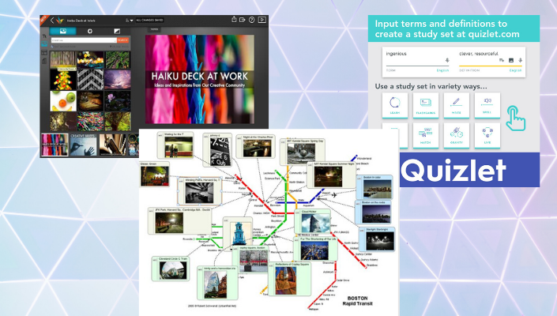Open the Creative Briefs slide in the filmstrip

pos(83,145)
